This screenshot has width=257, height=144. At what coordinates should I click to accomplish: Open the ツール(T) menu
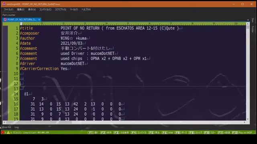(x=74, y=10)
